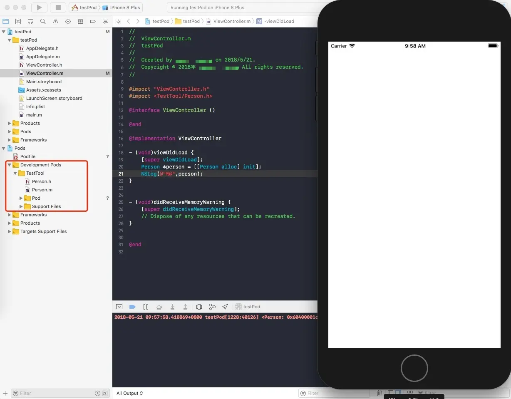Show the Breakpoint navigator

(x=93, y=21)
